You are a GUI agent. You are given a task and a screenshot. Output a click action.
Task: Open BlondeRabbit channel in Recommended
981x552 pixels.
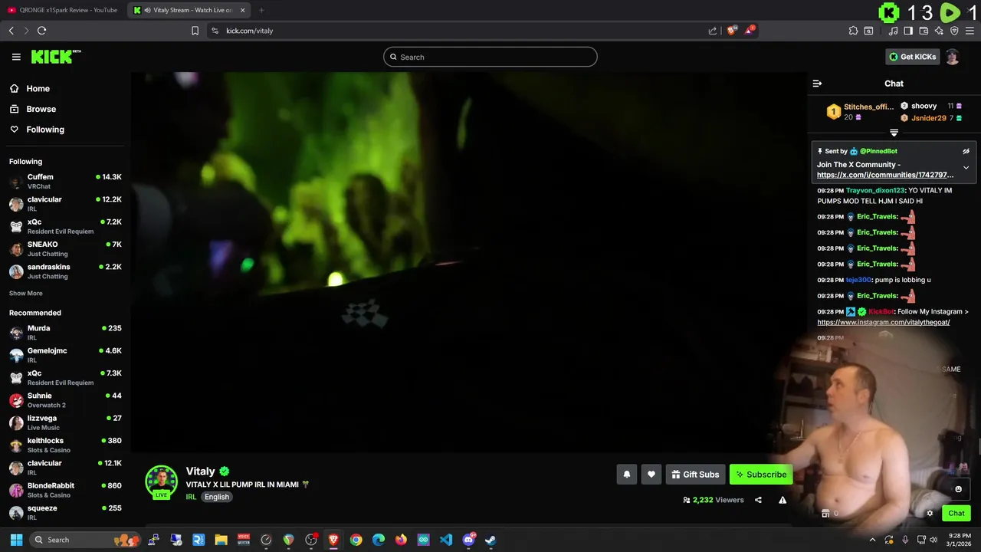65,490
